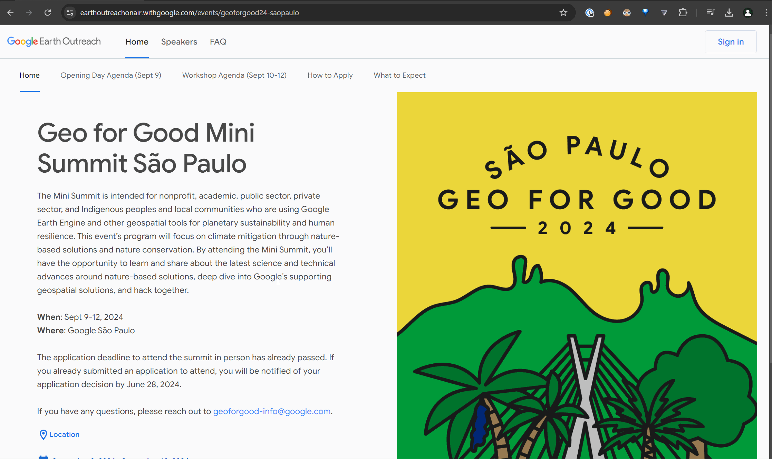This screenshot has height=459, width=772.
Task: Open the Chrome three-dot menu
Action: (x=766, y=13)
